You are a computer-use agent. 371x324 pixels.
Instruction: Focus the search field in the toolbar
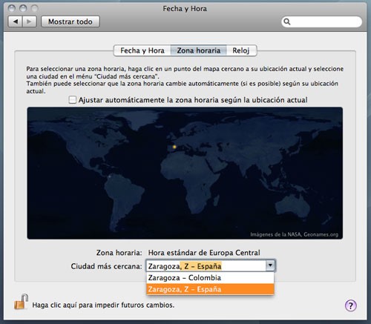tap(321, 22)
